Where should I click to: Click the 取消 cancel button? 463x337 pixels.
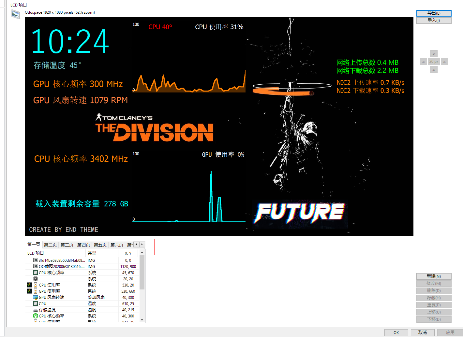click(423, 332)
